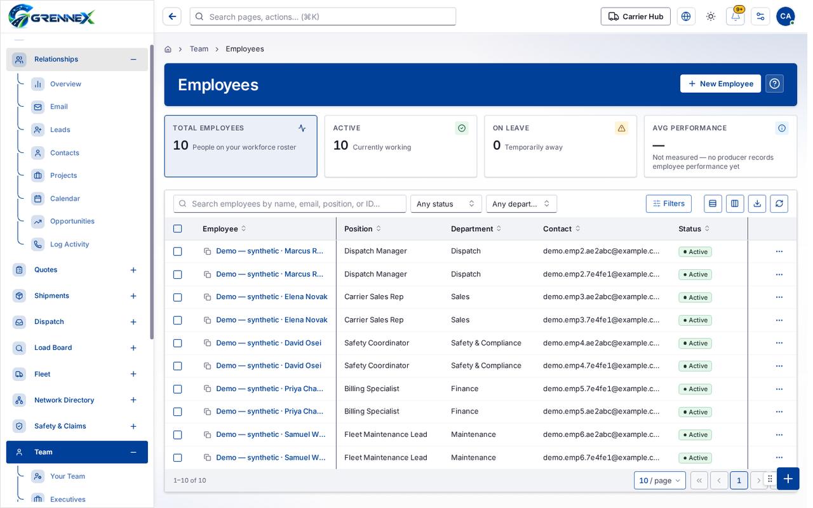Focus the Search pages, actions field
The width and height of the screenshot is (813, 508).
click(x=323, y=17)
